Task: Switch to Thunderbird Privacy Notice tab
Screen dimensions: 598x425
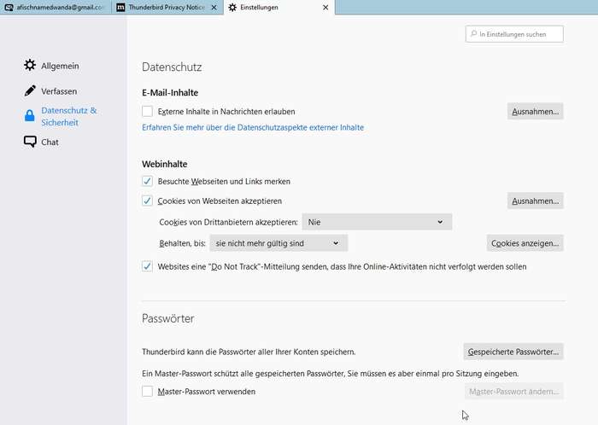Action: pyautogui.click(x=171, y=7)
